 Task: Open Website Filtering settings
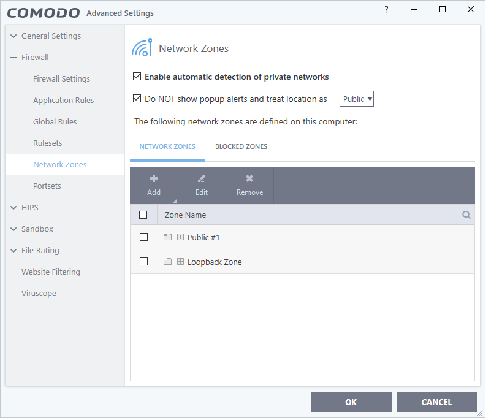point(51,272)
